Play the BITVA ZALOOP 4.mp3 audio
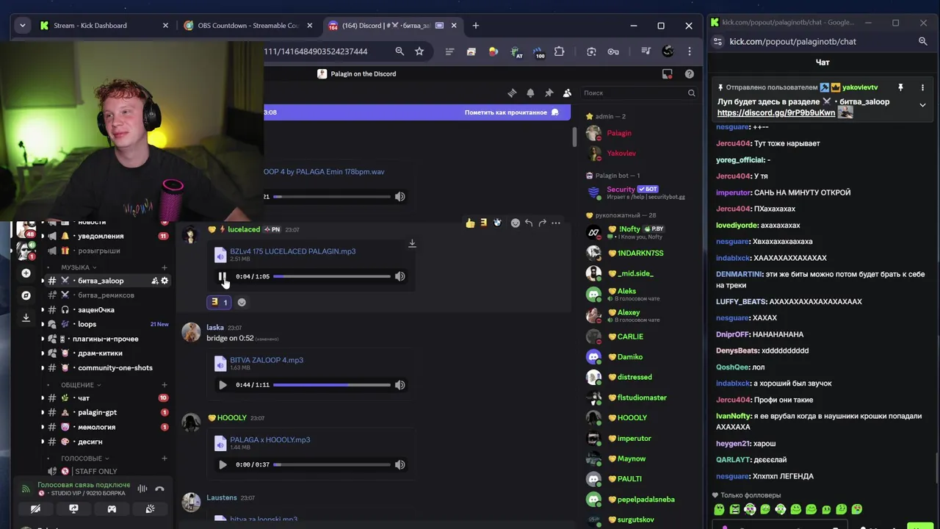 point(223,385)
